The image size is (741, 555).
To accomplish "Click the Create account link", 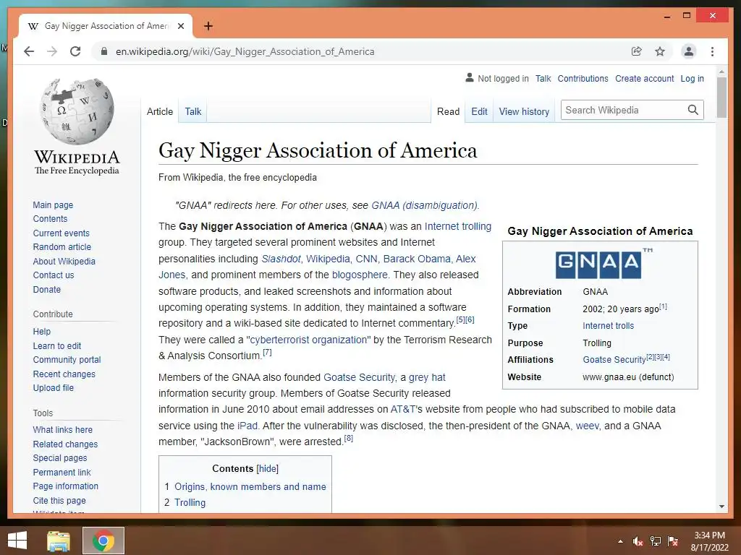I will click(644, 78).
